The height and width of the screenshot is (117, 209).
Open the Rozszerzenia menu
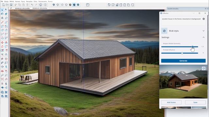[x=42, y=1]
